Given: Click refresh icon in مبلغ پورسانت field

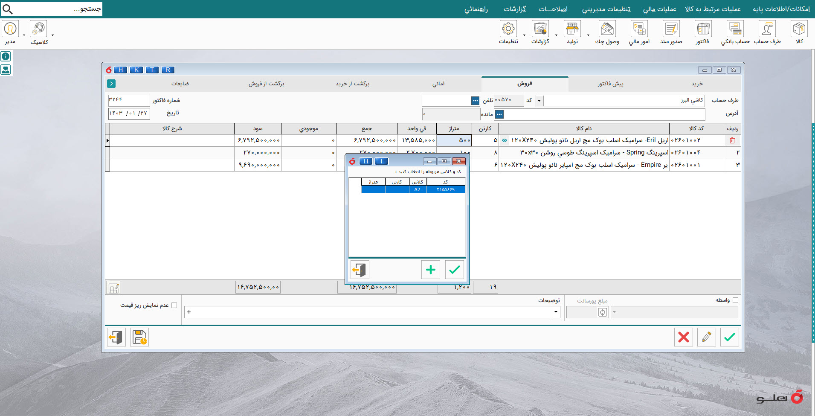Looking at the screenshot, I should click(602, 312).
